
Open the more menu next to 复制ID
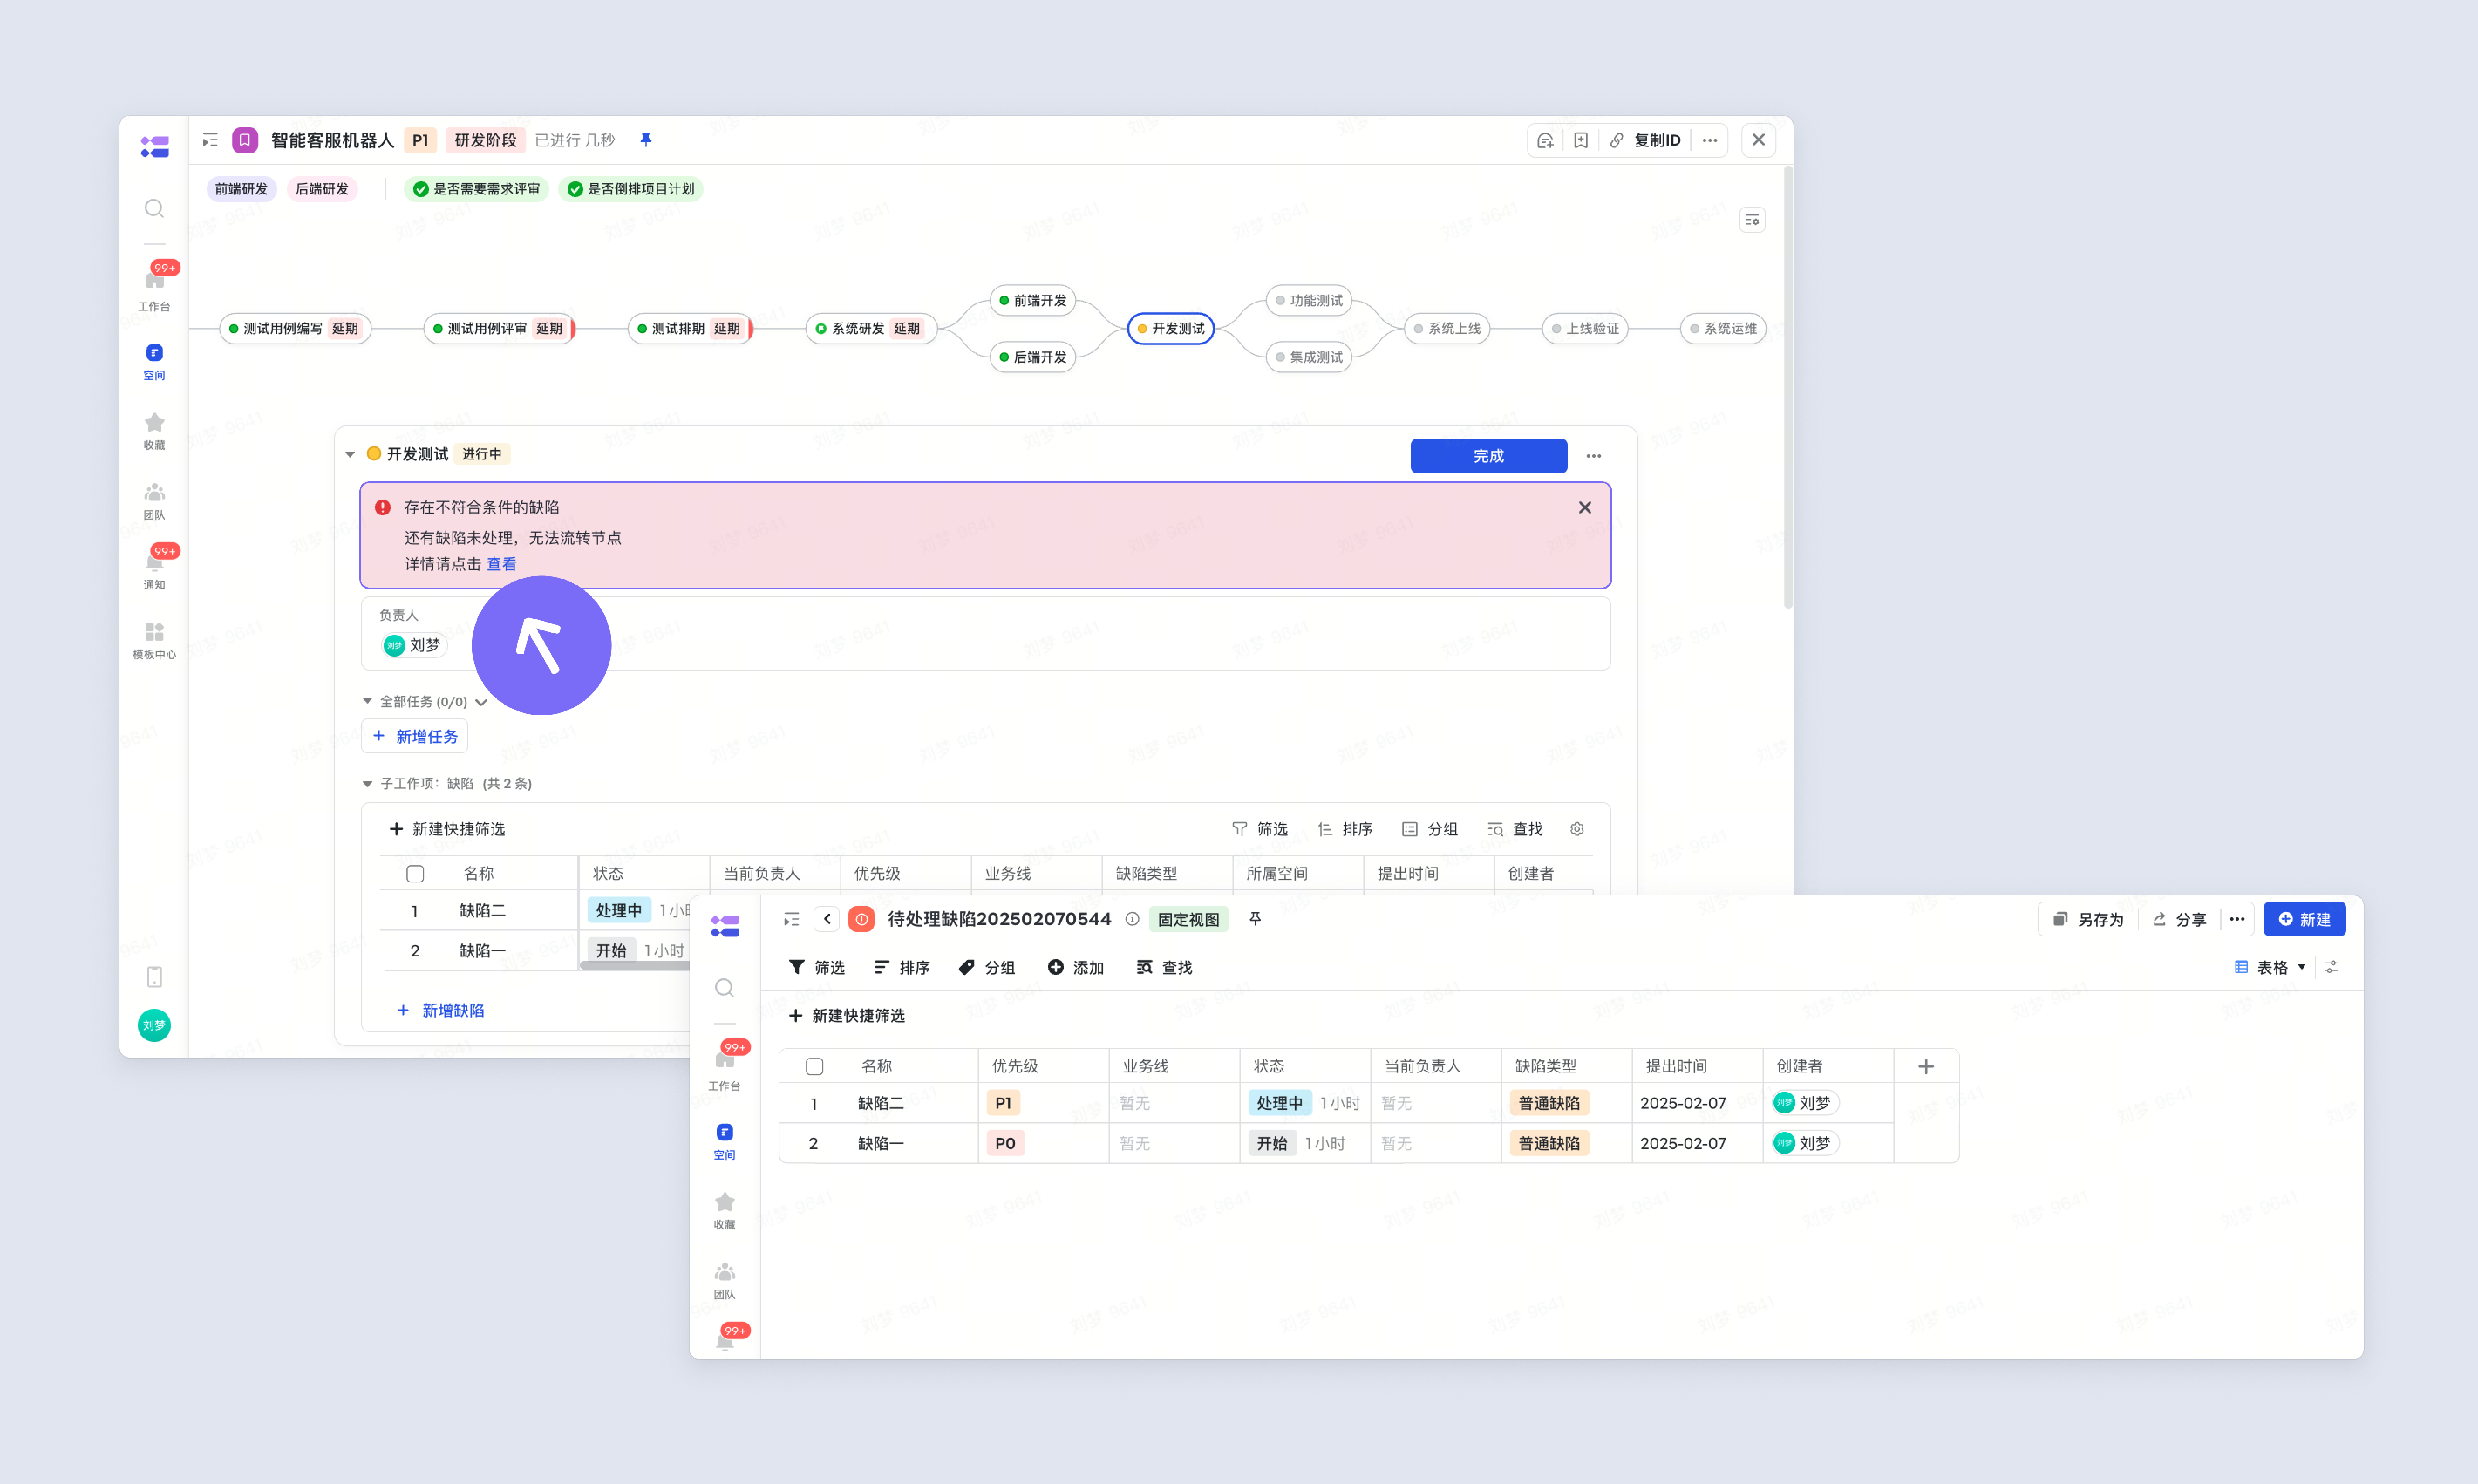[x=1710, y=140]
